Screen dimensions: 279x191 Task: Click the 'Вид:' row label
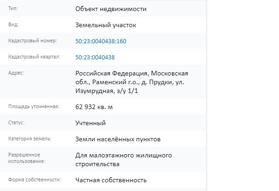pyautogui.click(x=14, y=25)
